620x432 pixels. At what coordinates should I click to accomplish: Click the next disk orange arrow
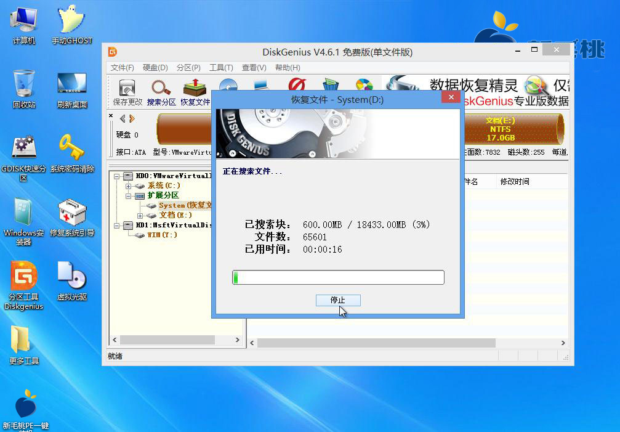click(x=132, y=118)
